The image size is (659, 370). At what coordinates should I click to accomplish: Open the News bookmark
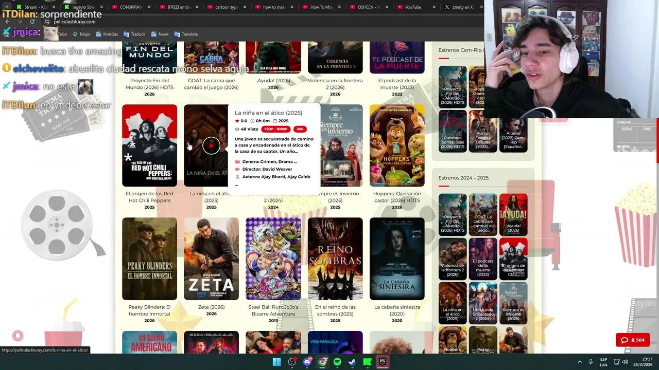tap(160, 34)
